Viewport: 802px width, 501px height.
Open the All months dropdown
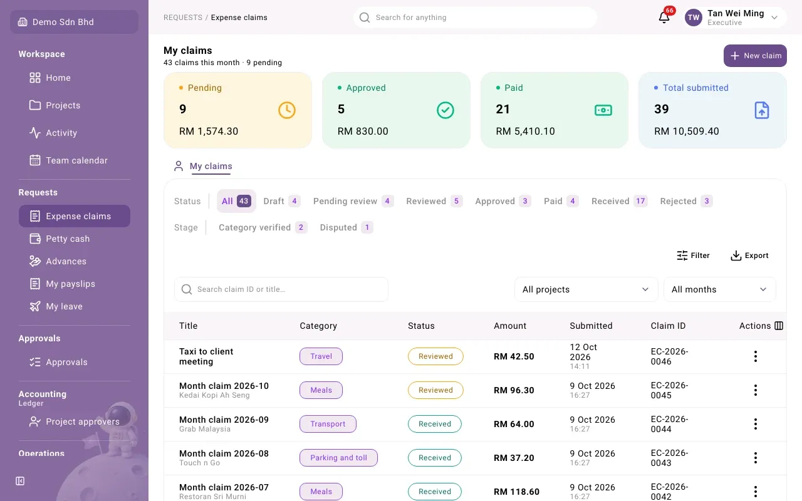click(719, 289)
